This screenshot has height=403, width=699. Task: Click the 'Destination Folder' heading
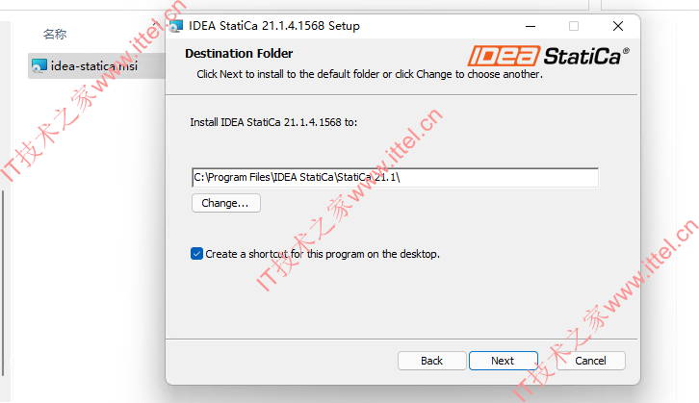(x=239, y=54)
